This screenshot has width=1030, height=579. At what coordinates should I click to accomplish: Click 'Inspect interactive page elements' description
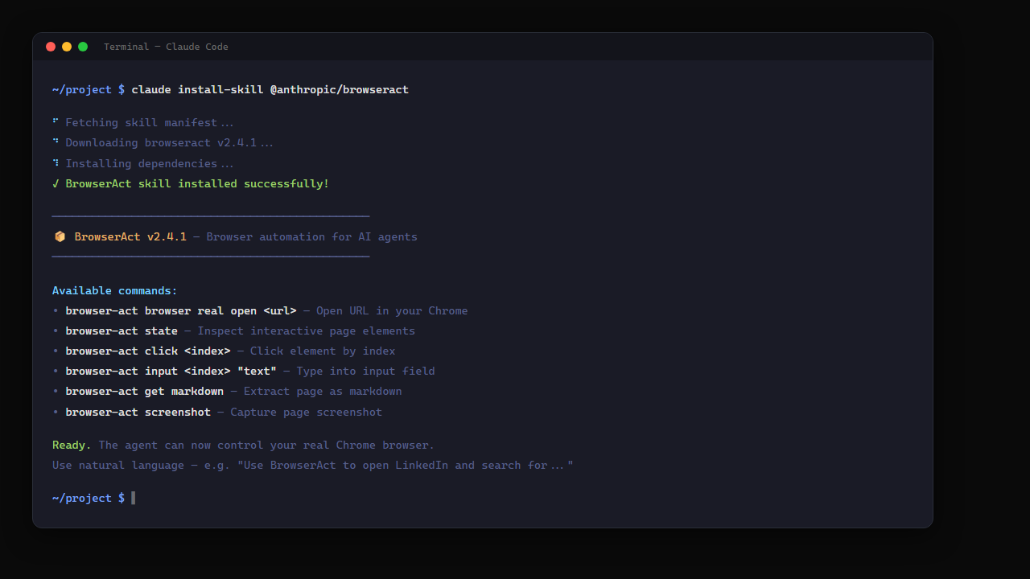307,331
